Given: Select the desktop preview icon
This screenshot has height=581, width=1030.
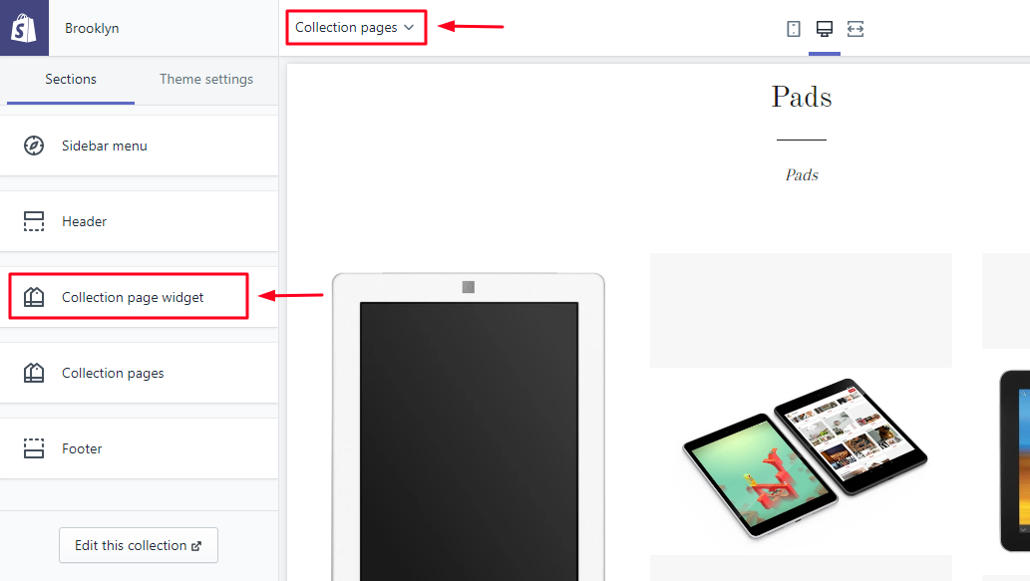Looking at the screenshot, I should click(825, 28).
